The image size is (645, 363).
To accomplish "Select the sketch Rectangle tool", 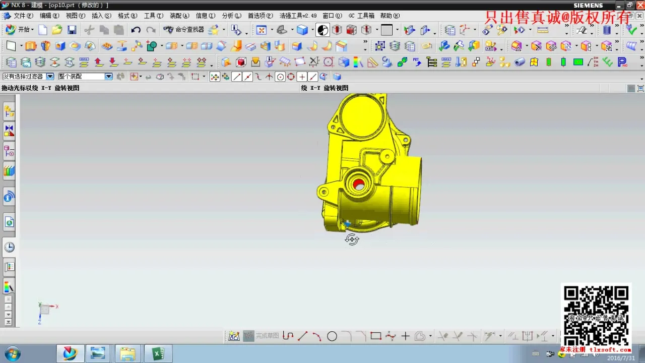I will [x=375, y=336].
